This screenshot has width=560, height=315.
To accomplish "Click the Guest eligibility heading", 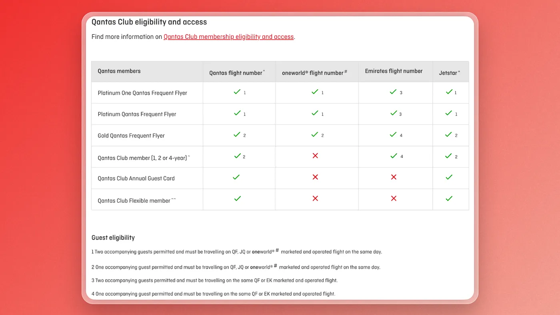I will (113, 238).
